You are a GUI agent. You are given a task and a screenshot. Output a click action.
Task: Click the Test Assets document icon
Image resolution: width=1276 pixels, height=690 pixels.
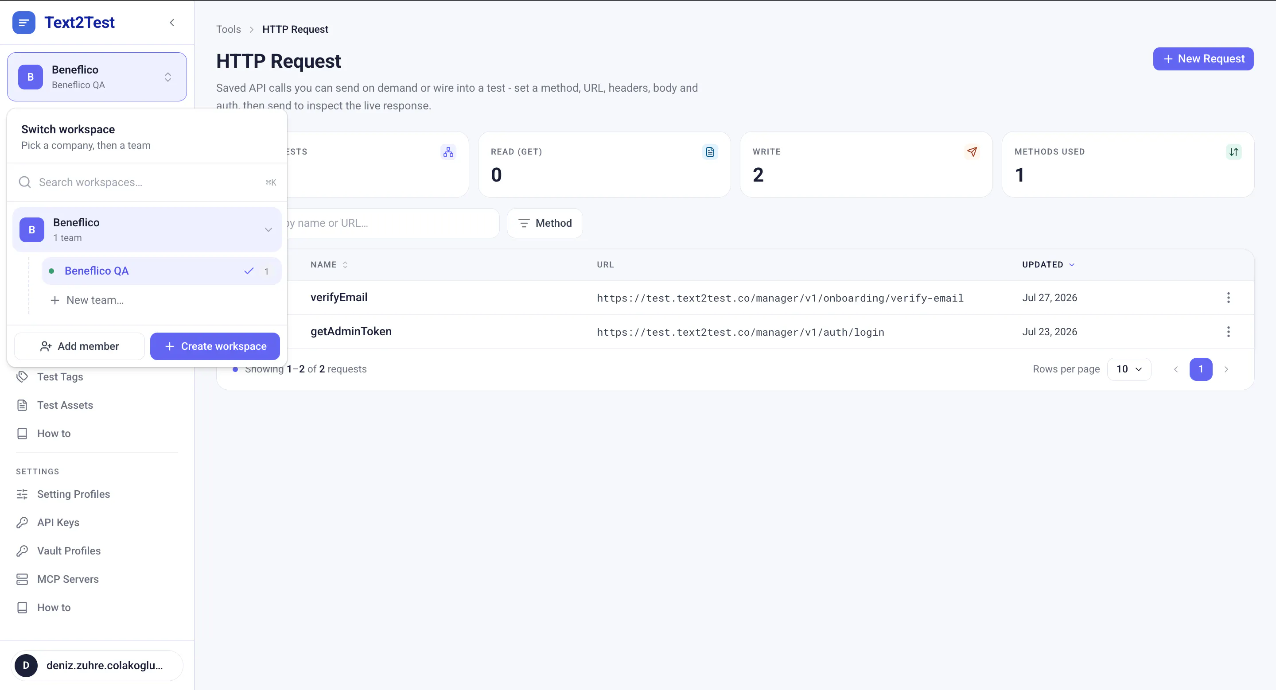click(22, 405)
